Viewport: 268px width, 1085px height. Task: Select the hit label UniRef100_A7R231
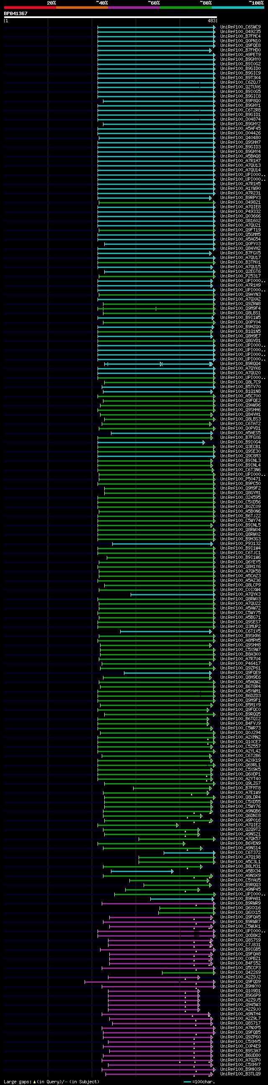240,193
